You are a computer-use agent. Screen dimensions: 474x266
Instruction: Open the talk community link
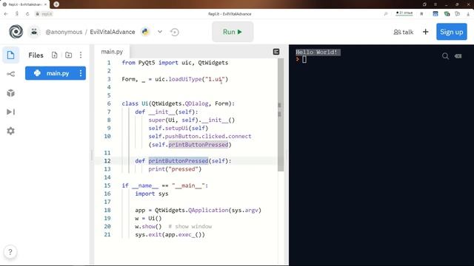403,32
